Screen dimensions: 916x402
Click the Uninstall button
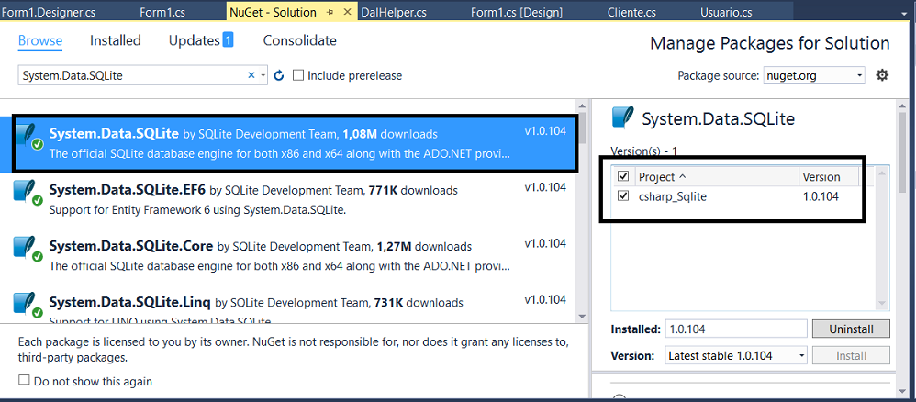851,329
